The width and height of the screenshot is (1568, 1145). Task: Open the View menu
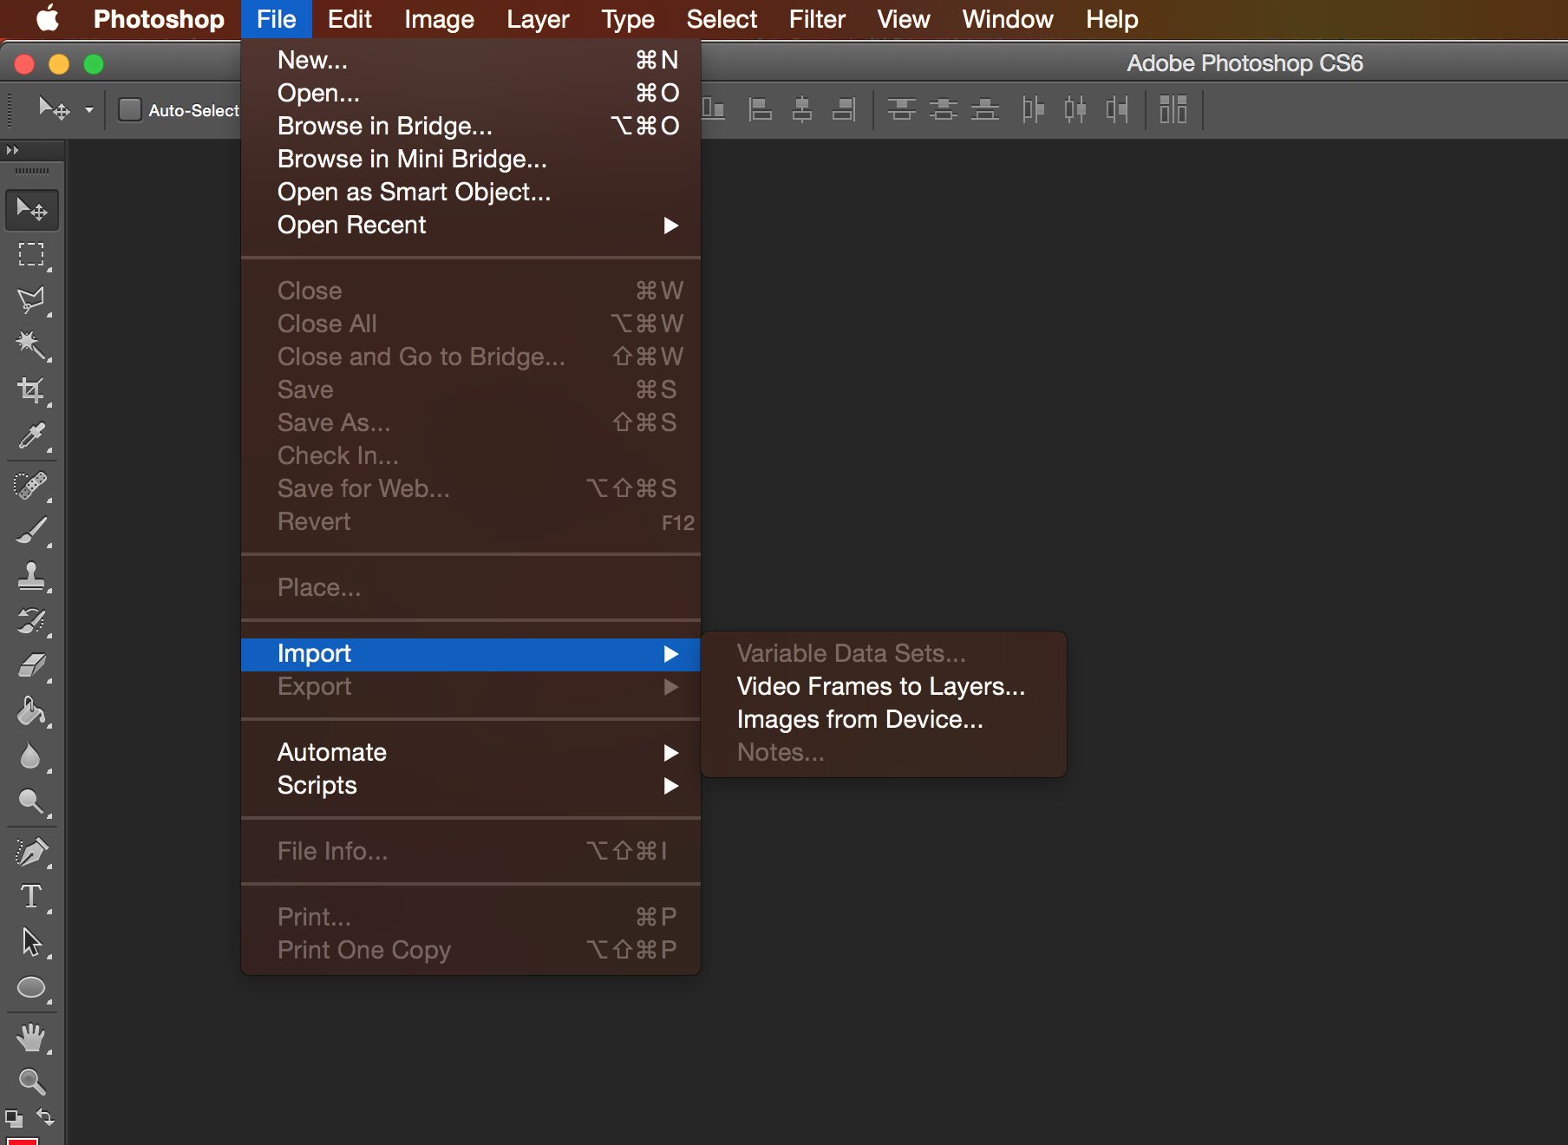point(904,19)
